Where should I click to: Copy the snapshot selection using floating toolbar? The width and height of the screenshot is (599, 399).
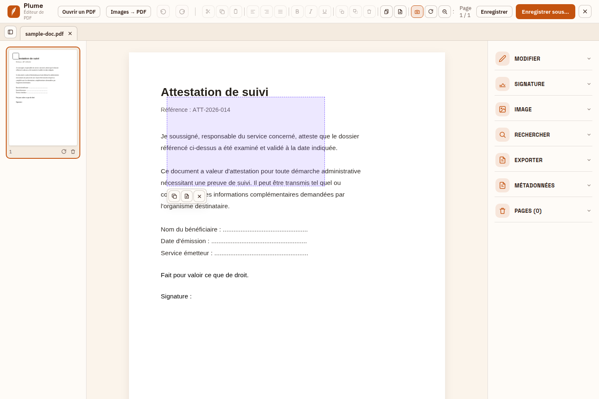174,196
